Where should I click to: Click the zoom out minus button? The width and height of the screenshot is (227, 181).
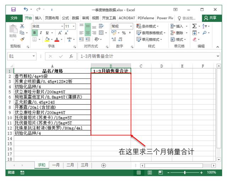(168, 172)
